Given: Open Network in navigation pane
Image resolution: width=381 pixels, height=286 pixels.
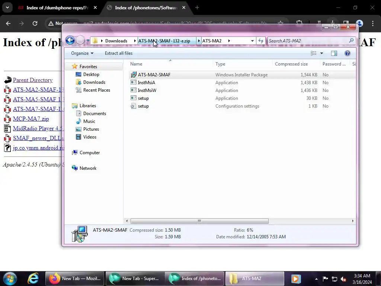Looking at the screenshot, I should [x=88, y=168].
